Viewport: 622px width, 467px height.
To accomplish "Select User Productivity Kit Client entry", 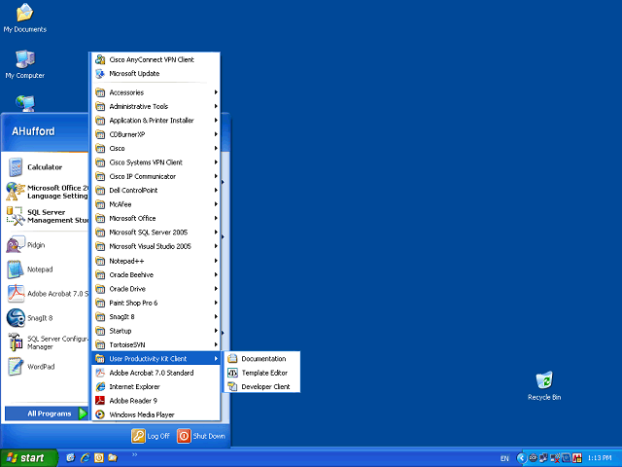I will pyautogui.click(x=155, y=359).
